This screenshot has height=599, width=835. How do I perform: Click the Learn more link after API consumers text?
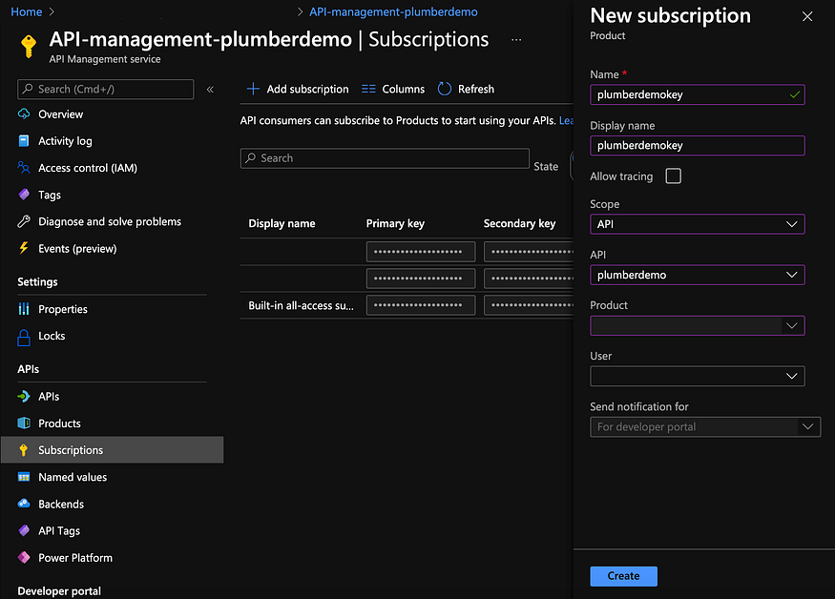566,120
